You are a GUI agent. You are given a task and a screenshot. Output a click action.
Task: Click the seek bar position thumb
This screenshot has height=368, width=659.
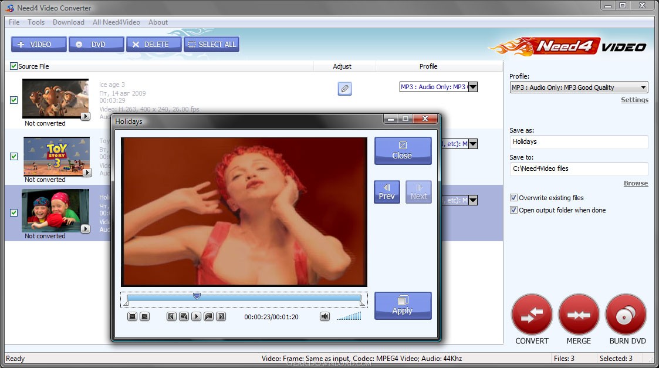coord(197,296)
